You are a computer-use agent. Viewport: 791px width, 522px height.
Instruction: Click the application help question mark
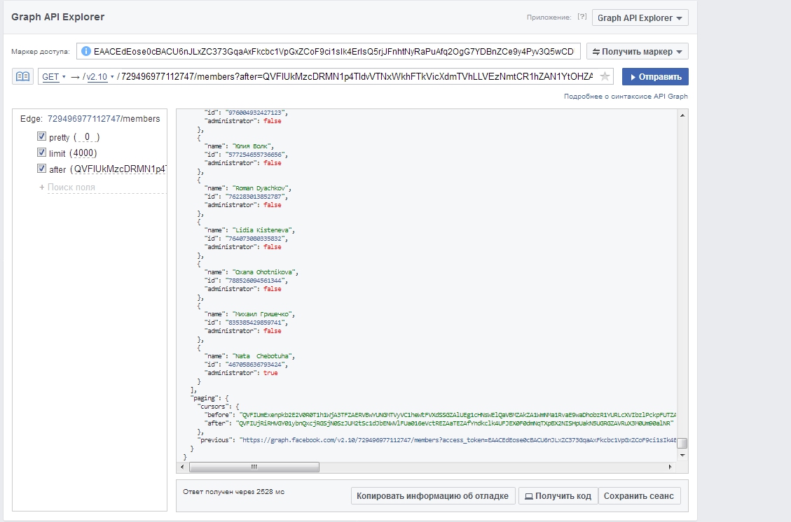pos(582,17)
